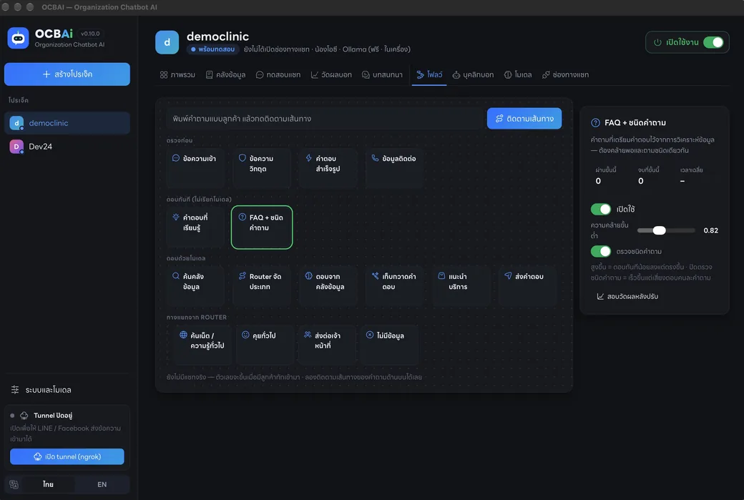Click the Tunnel cloud icon
Screen dimensions: 744x500
click(x=24, y=416)
